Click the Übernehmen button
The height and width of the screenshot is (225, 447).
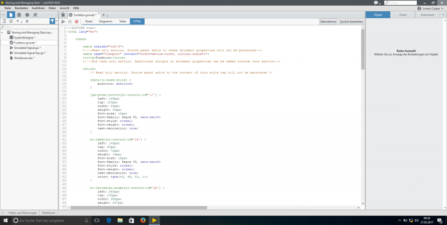coord(328,21)
